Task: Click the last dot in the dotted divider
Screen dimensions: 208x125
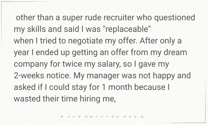Action: tap(142, 117)
